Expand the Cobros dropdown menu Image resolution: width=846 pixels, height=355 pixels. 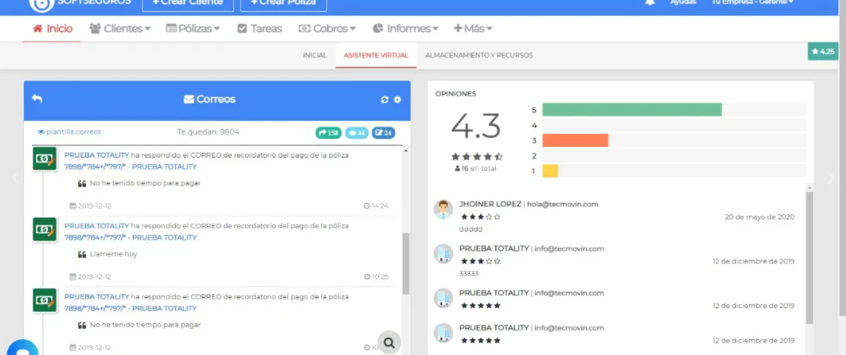tap(327, 29)
